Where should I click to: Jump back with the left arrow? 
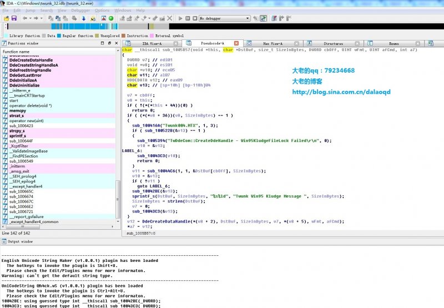(x=25, y=18)
